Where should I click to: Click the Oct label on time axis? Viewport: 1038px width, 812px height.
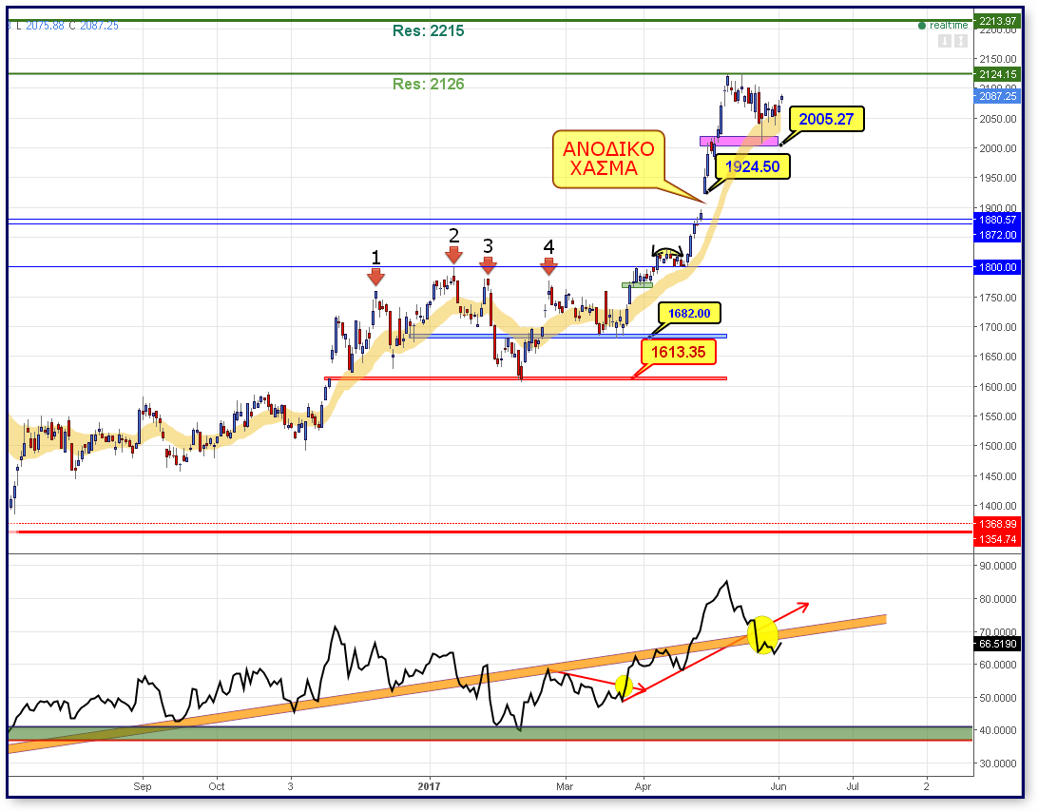(x=217, y=786)
